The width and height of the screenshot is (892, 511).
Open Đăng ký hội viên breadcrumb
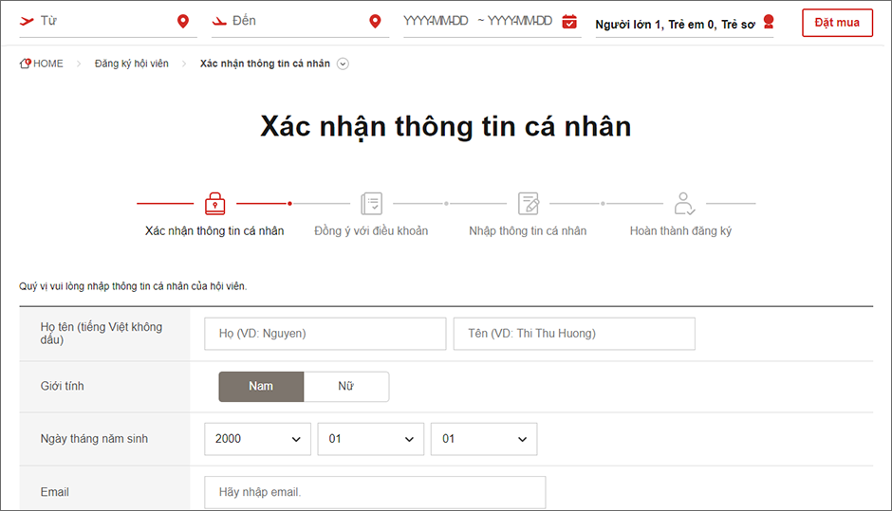131,64
